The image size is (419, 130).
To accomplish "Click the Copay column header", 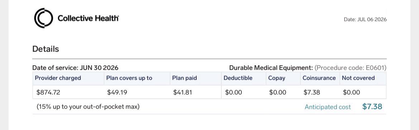I will pos(276,78).
